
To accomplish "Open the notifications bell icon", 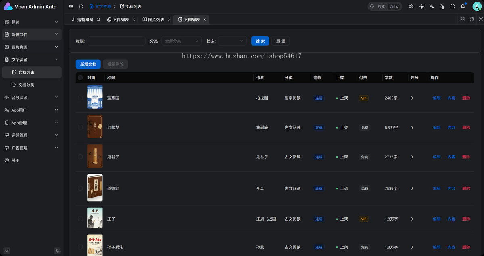I will (x=463, y=6).
